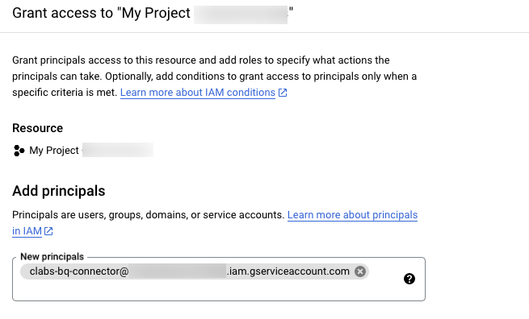Open Learn more about IAM conditions link
The height and width of the screenshot is (319, 529).
198,92
